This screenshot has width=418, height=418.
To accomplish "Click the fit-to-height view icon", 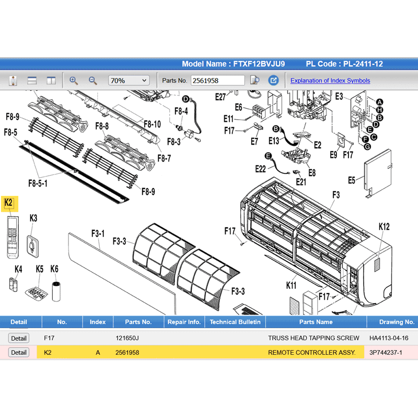I will pyautogui.click(x=14, y=80).
